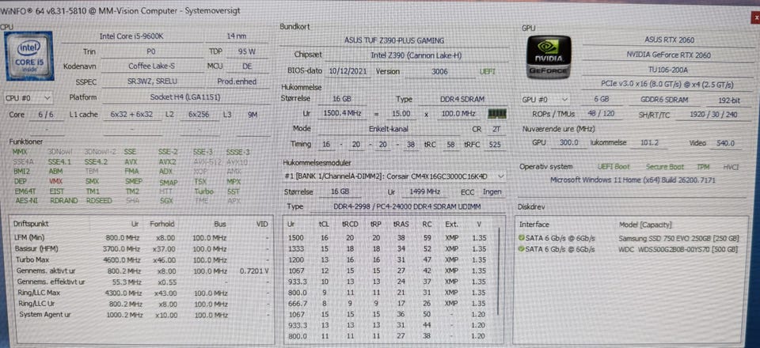Click the 0.7201 V VID value
The image size is (760, 348).
tap(254, 271)
